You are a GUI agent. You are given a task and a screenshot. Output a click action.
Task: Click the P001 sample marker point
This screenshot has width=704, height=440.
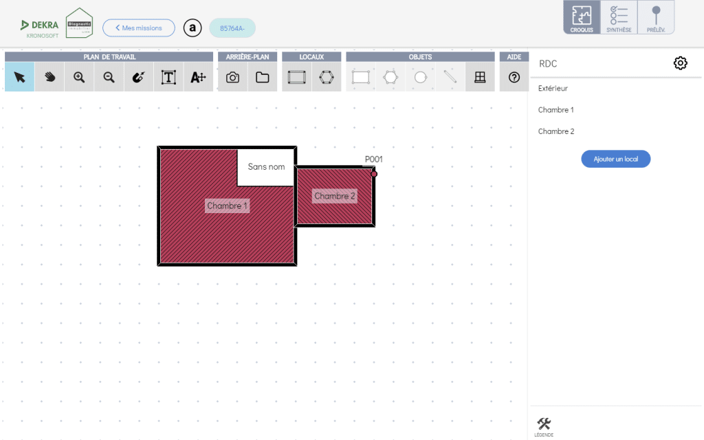(x=374, y=174)
